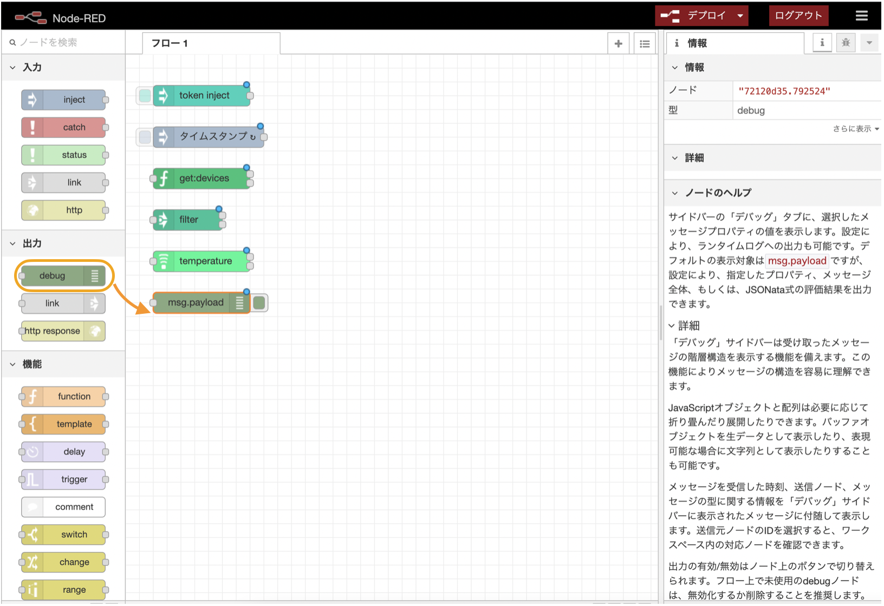Collapse the 詳細 subsection in node help
884x606 pixels.
(x=684, y=326)
